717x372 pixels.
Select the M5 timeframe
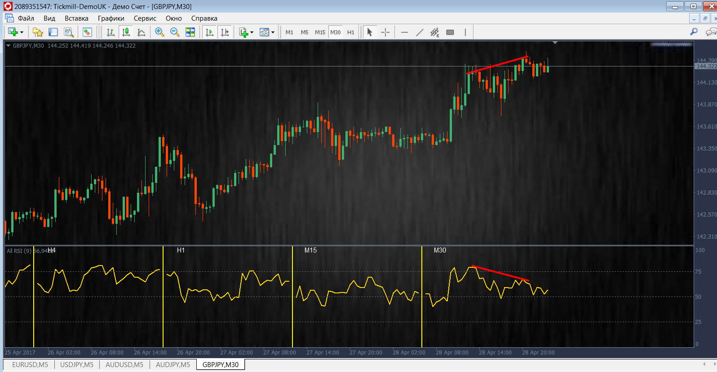[305, 32]
